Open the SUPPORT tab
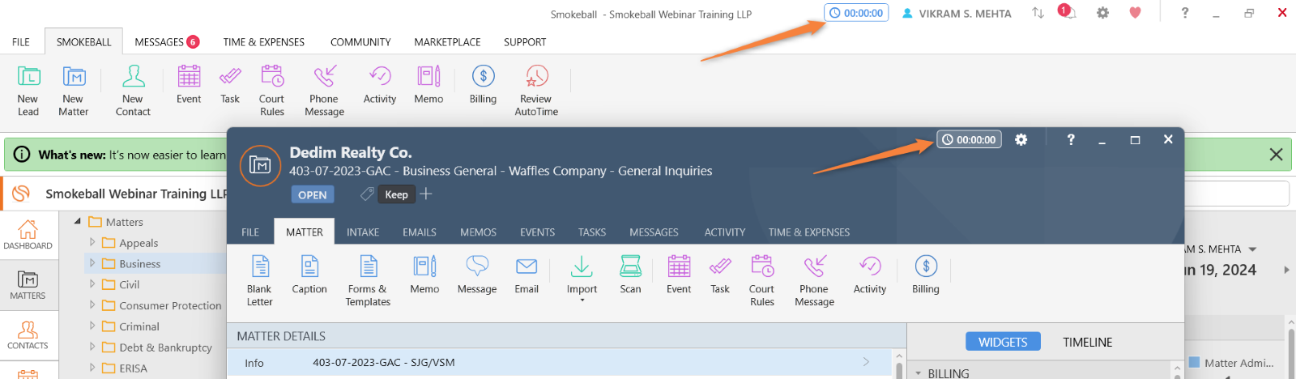Image resolution: width=1296 pixels, height=379 pixels. click(x=525, y=42)
